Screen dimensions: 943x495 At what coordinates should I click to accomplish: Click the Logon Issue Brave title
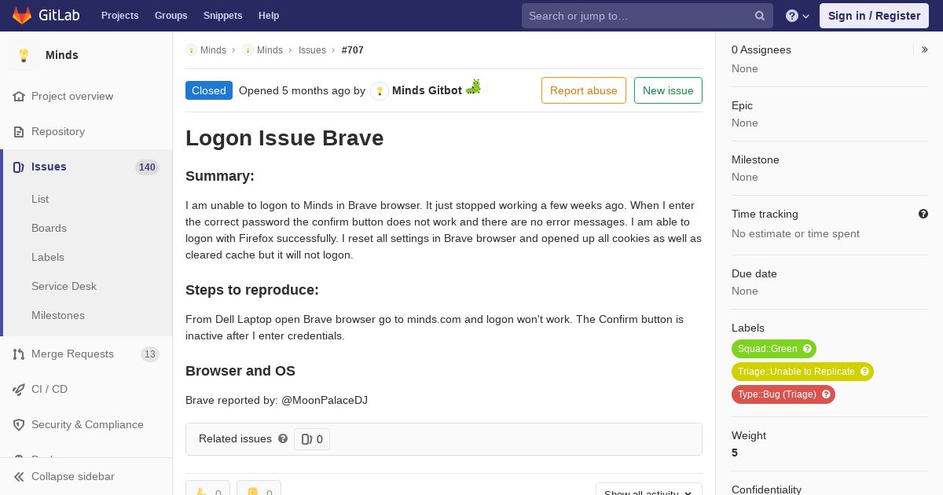(284, 138)
